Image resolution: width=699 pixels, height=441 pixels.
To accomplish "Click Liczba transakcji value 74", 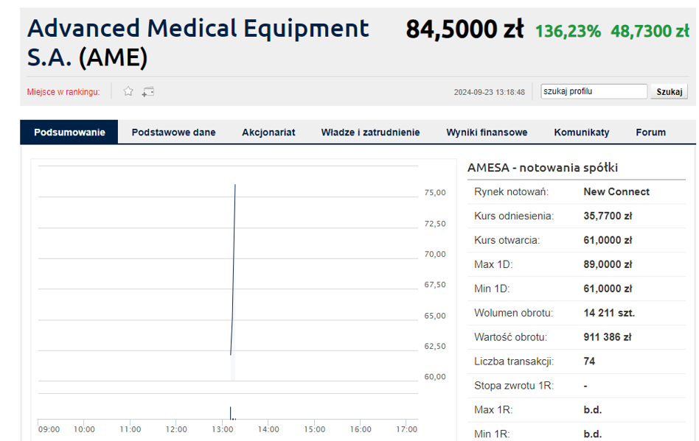I will point(589,361).
